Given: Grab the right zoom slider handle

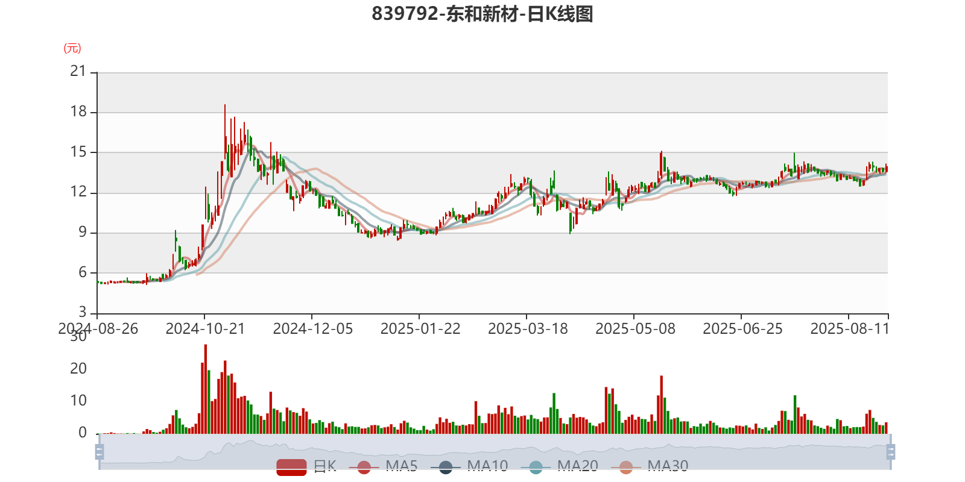Looking at the screenshot, I should (x=890, y=452).
